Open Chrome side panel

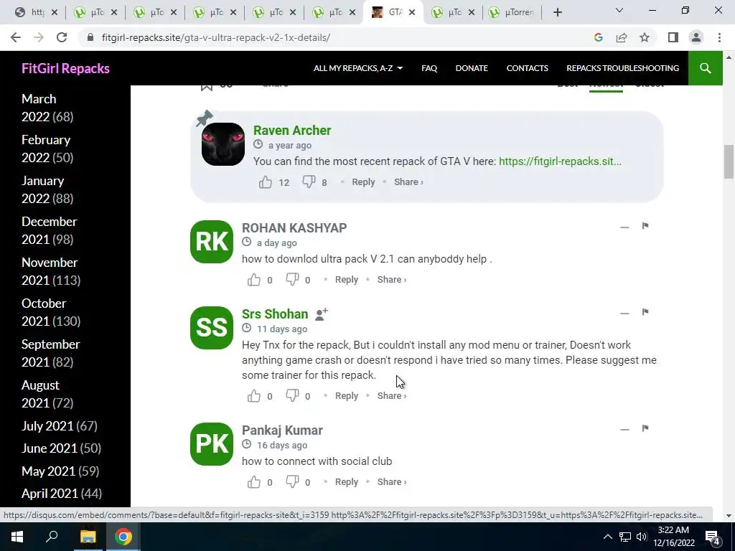pos(673,37)
